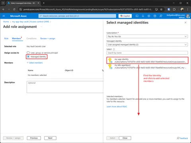This screenshot has width=191, height=143.
Task: Switch to the Members tab
Action: (17, 39)
